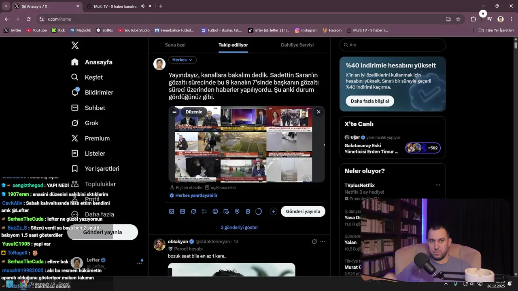518x291 pixels.
Task: Insert emoji in the composer
Action: 215,211
